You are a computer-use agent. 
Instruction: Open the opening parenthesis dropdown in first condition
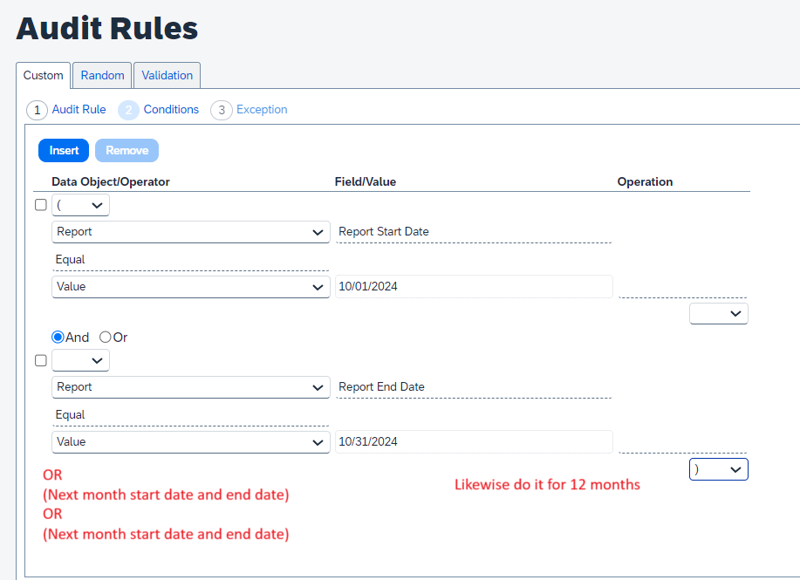(80, 205)
